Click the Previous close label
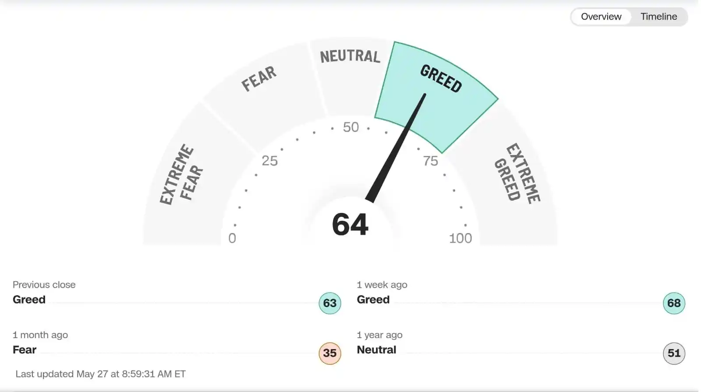Image resolution: width=701 pixels, height=392 pixels. click(44, 285)
